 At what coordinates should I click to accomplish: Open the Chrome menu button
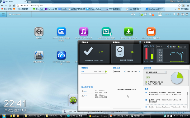coord(188,6)
